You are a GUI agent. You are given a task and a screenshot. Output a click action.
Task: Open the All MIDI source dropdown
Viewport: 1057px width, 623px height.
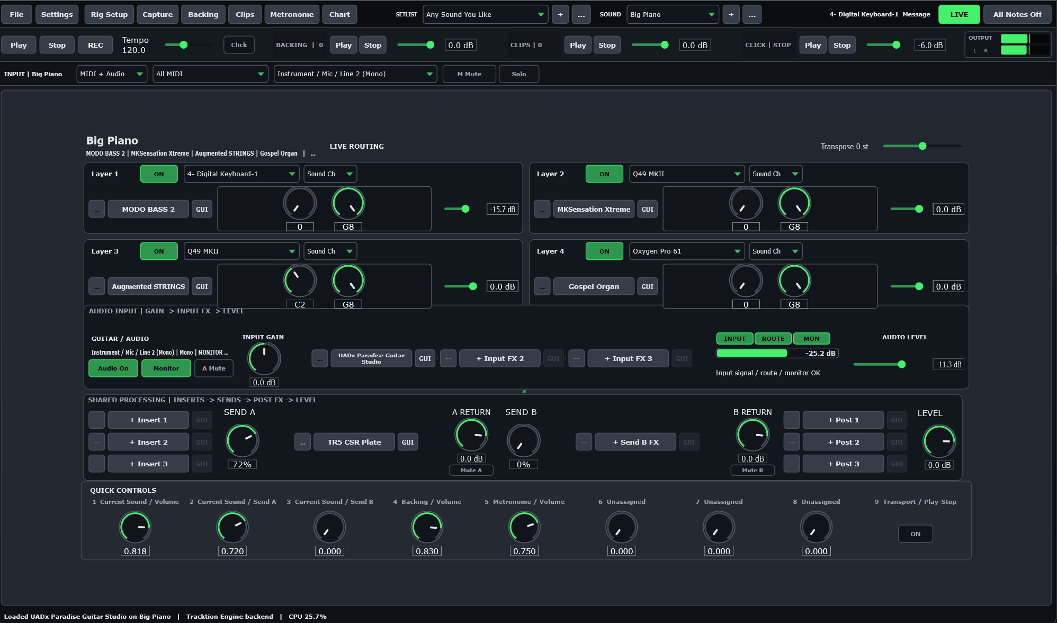(210, 74)
